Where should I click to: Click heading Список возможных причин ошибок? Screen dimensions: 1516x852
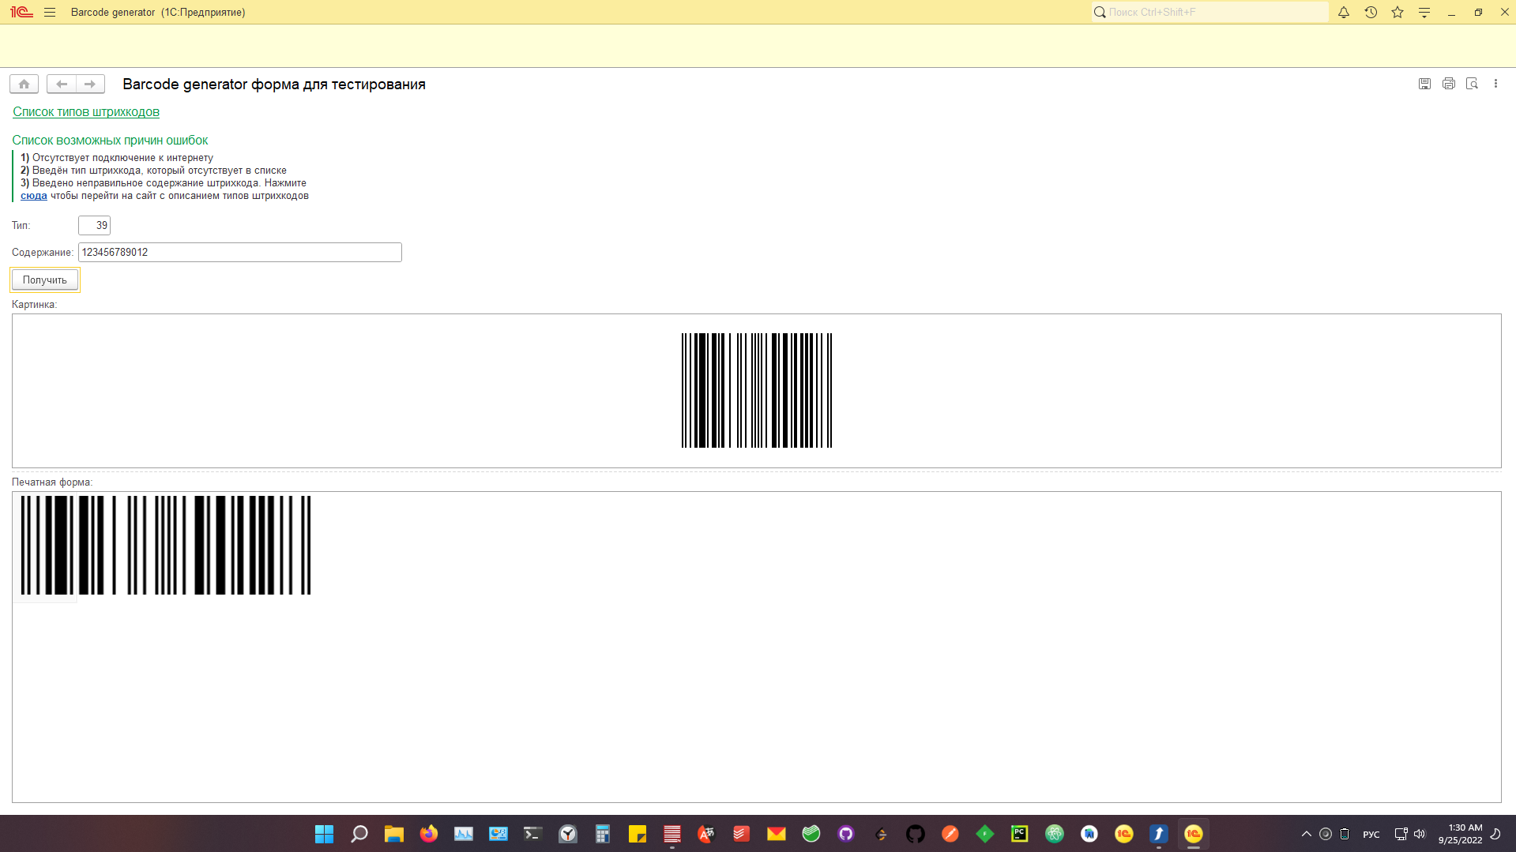pyautogui.click(x=110, y=141)
